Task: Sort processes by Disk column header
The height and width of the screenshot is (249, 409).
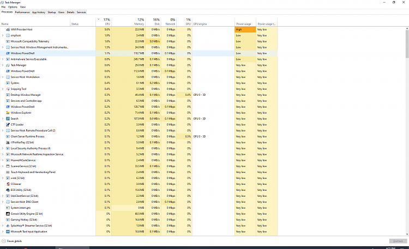Action: 153,22
